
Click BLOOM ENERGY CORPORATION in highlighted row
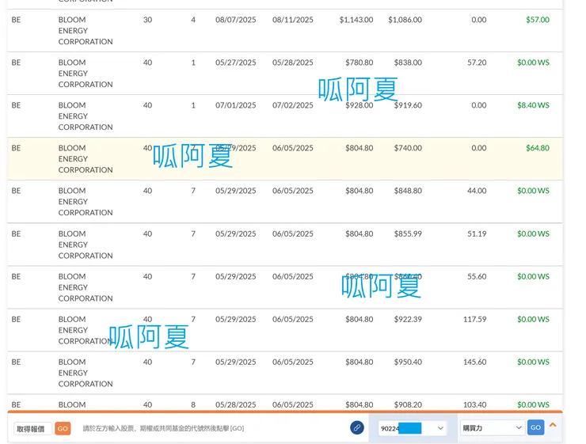click(x=86, y=159)
